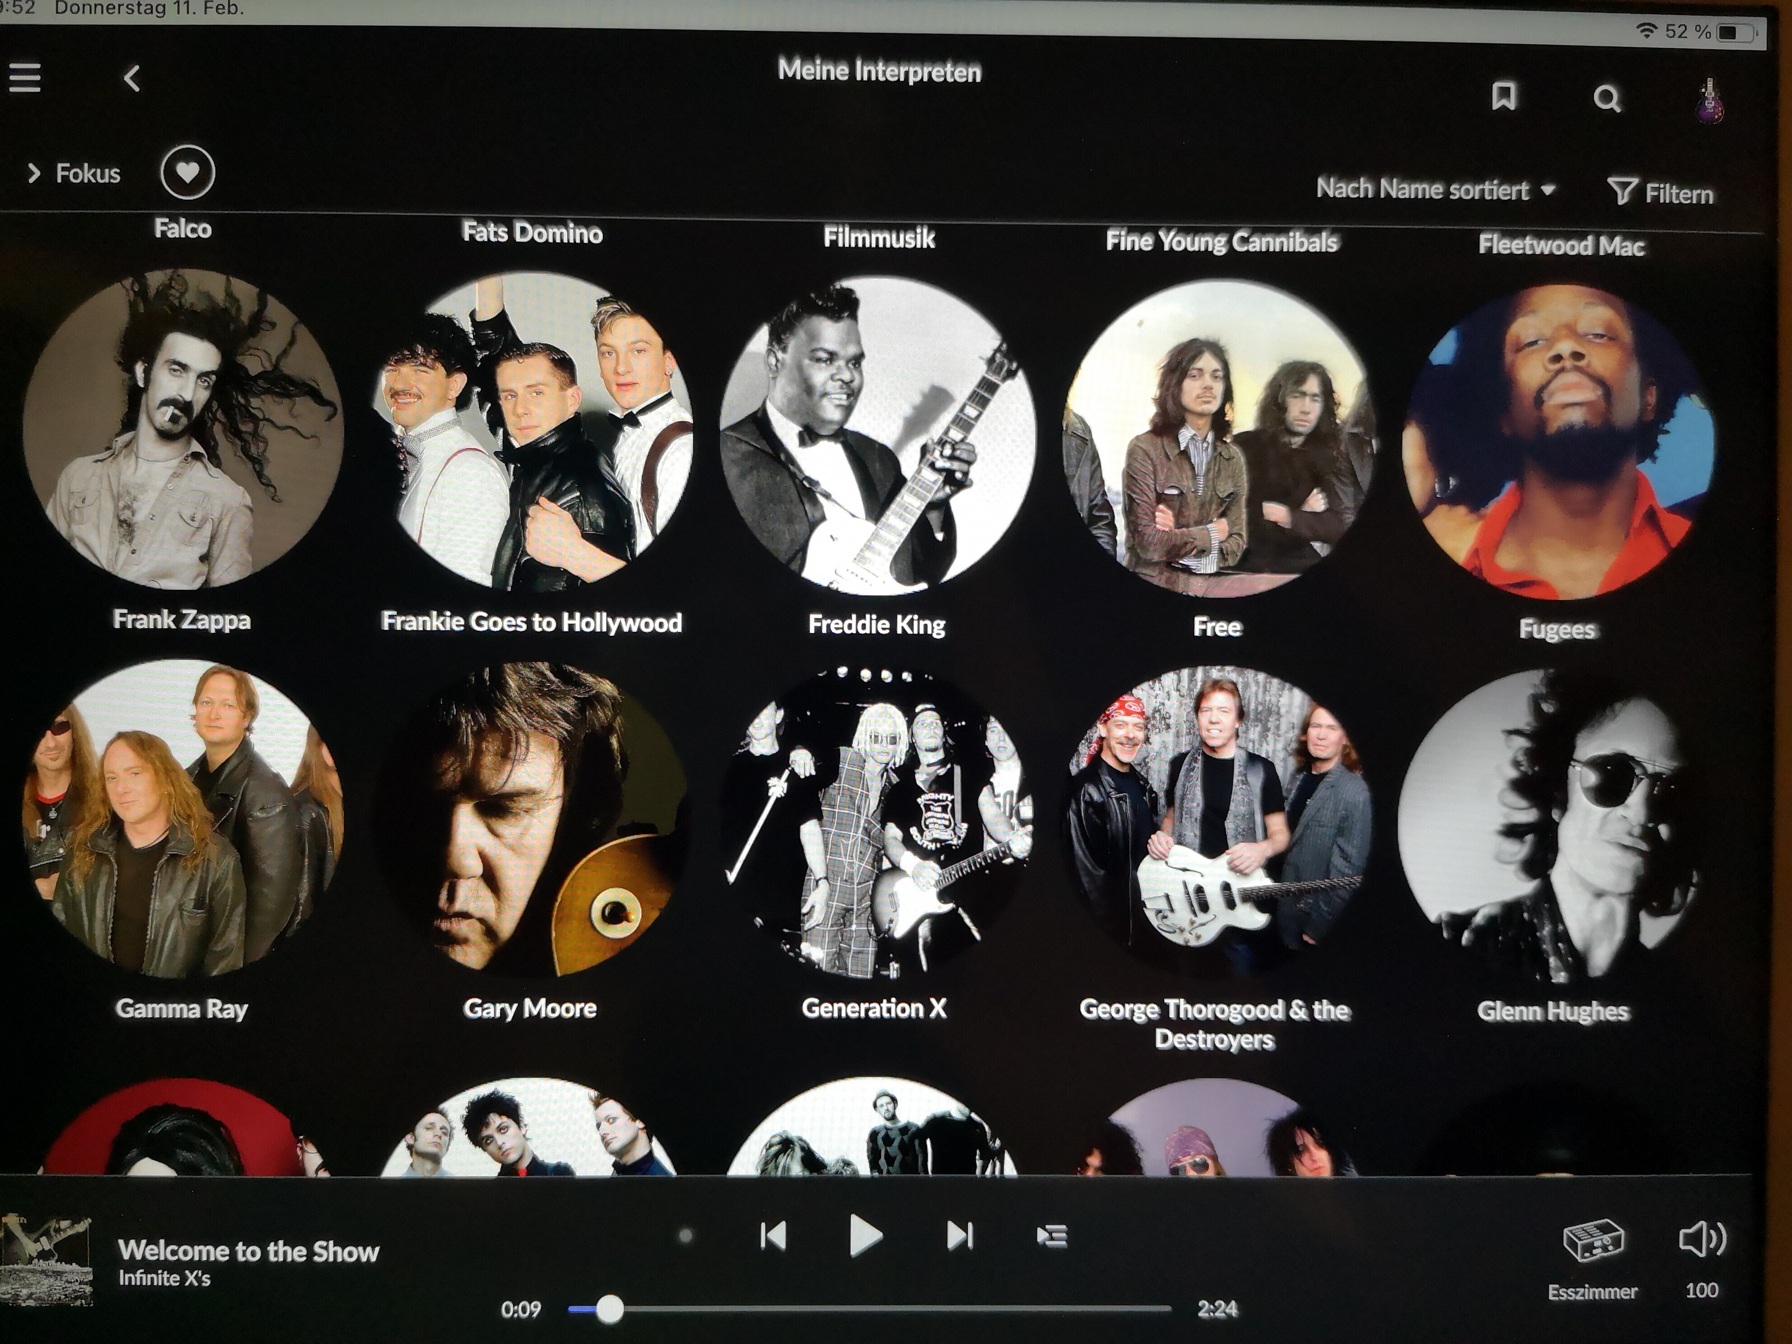Start playback with the play button
The height and width of the screenshot is (1344, 1792).
[x=865, y=1236]
